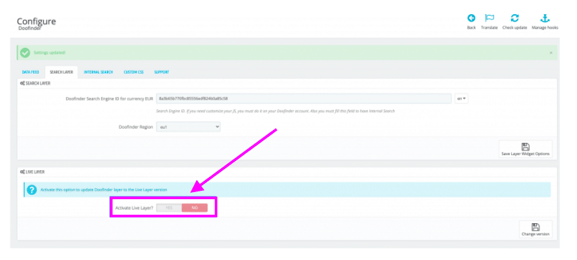The height and width of the screenshot is (260, 577).
Task: Click the question mark info icon
Action: 32,190
